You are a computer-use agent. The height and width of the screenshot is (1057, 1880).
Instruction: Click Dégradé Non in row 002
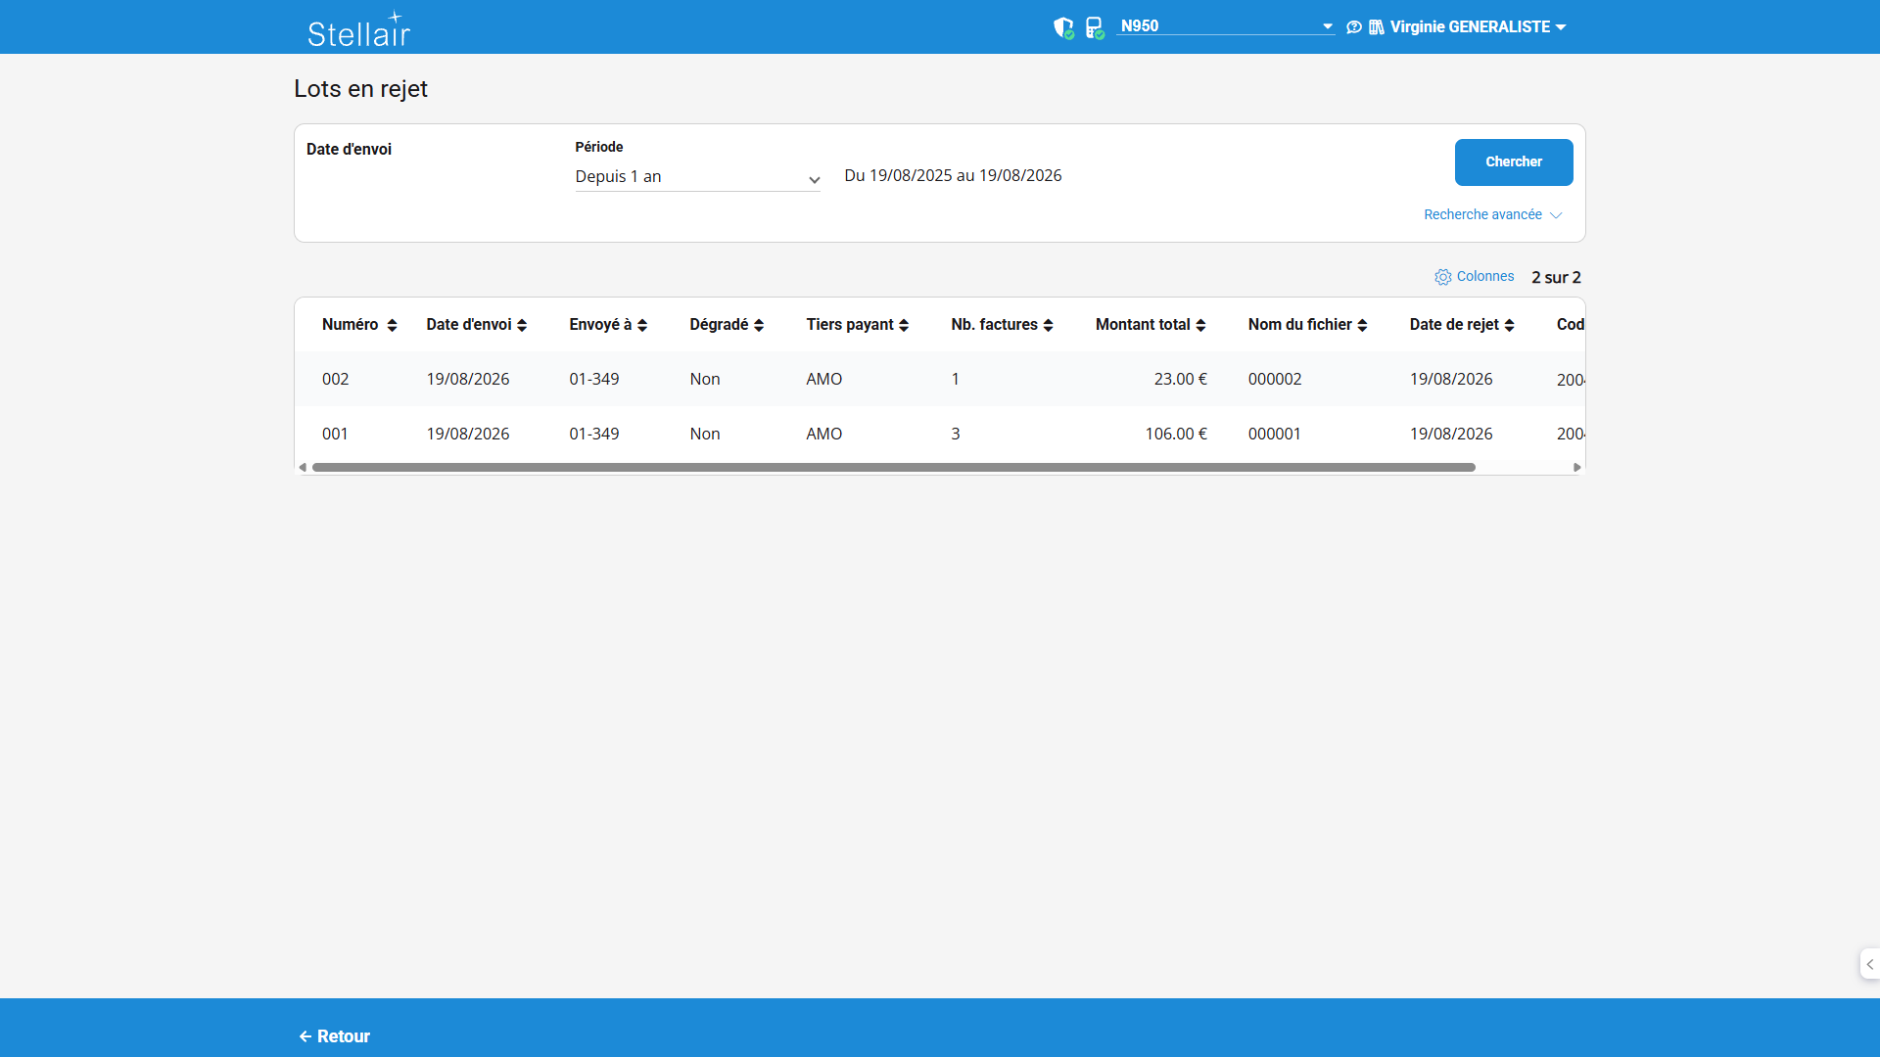705,379
